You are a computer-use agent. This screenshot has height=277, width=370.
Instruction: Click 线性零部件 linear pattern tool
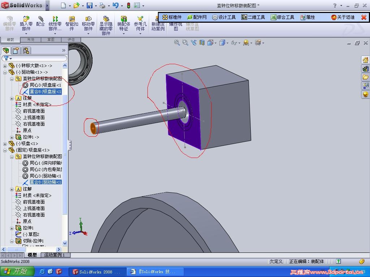tap(55, 23)
